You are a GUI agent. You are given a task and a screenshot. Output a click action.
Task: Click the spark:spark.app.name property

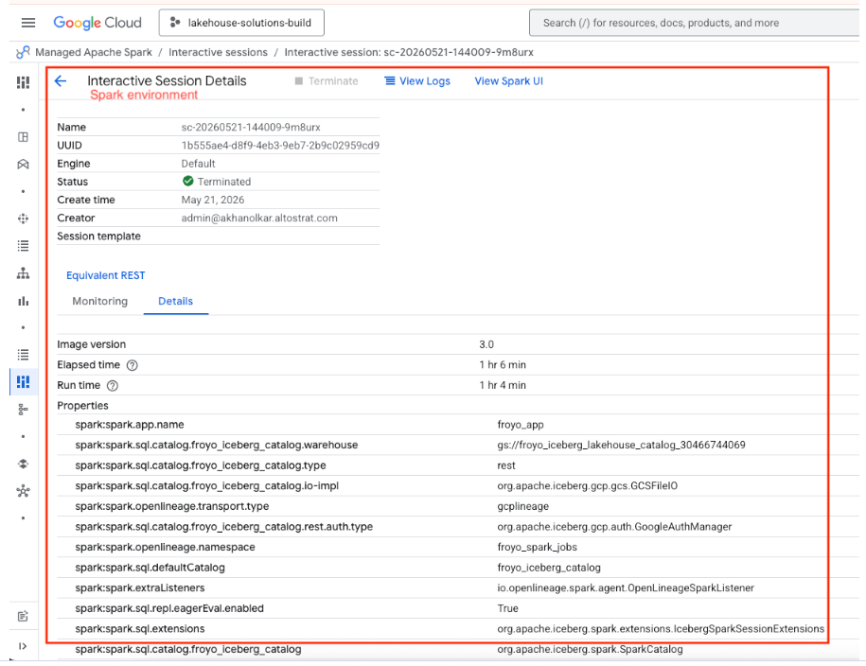130,425
